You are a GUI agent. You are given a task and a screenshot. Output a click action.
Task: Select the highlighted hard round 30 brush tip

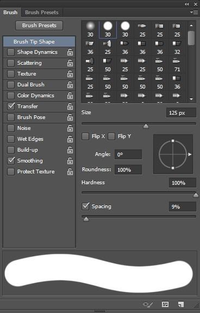tap(108, 29)
